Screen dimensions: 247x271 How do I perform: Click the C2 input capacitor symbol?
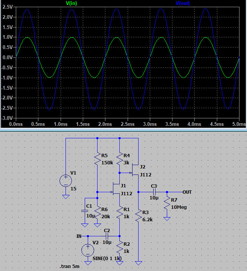coord(107,236)
